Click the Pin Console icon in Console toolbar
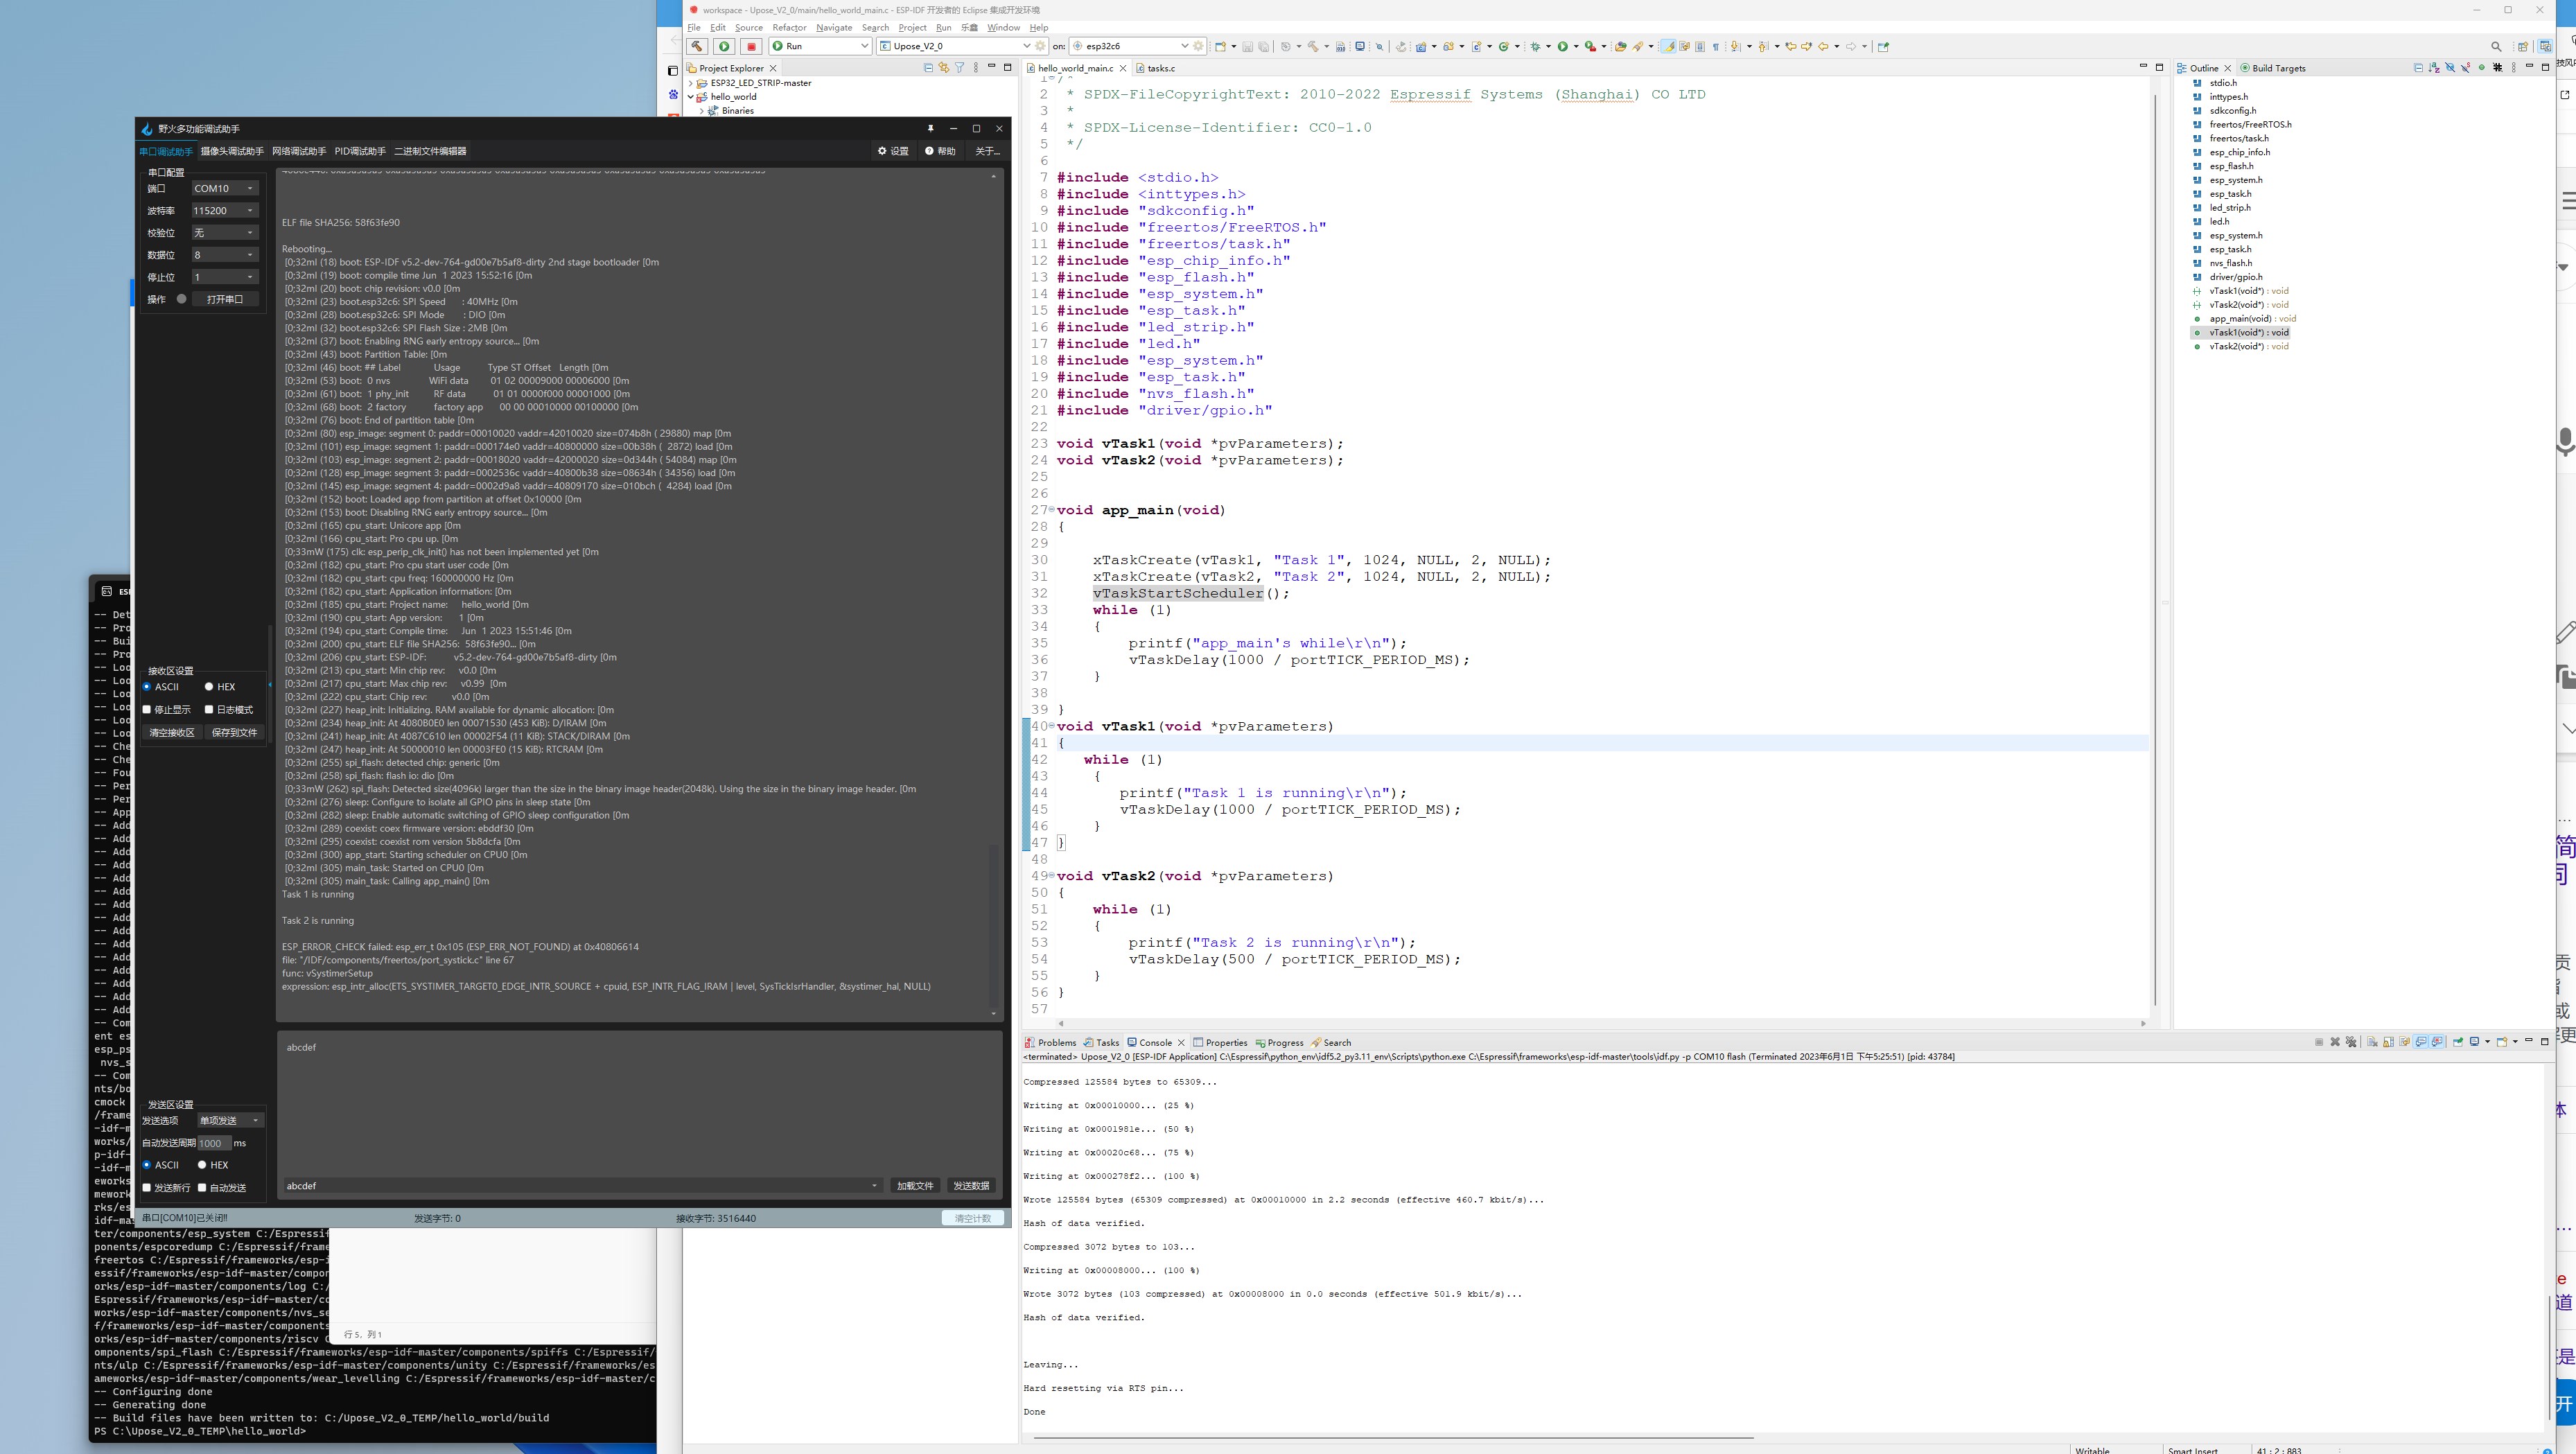This screenshot has width=2576, height=1454. tap(2458, 1042)
